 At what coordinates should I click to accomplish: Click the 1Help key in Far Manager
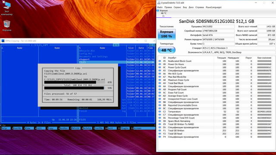click(x=6, y=128)
